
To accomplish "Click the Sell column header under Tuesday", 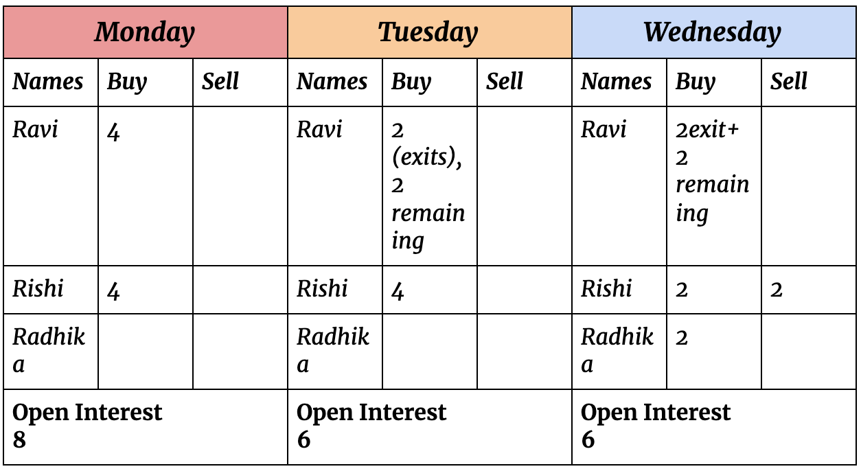I will click(524, 82).
